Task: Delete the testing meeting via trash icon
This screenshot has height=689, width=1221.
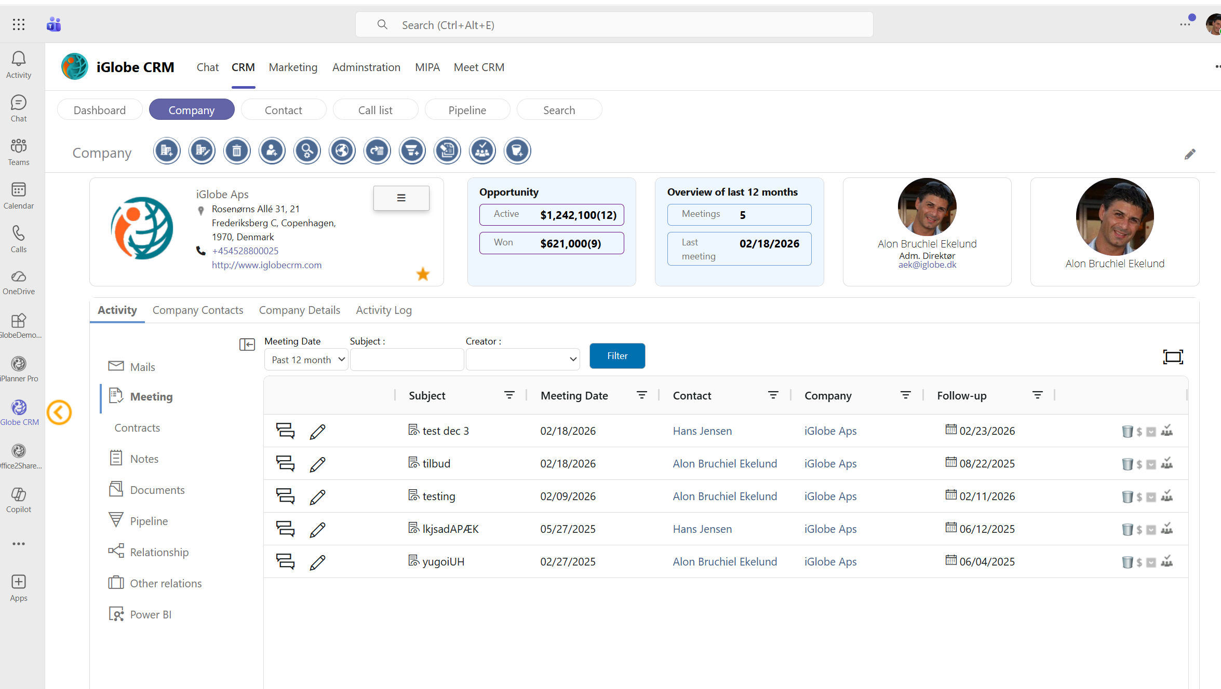Action: click(1127, 497)
